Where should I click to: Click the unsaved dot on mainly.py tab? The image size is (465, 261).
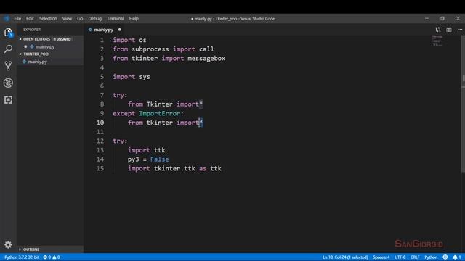tap(119, 30)
